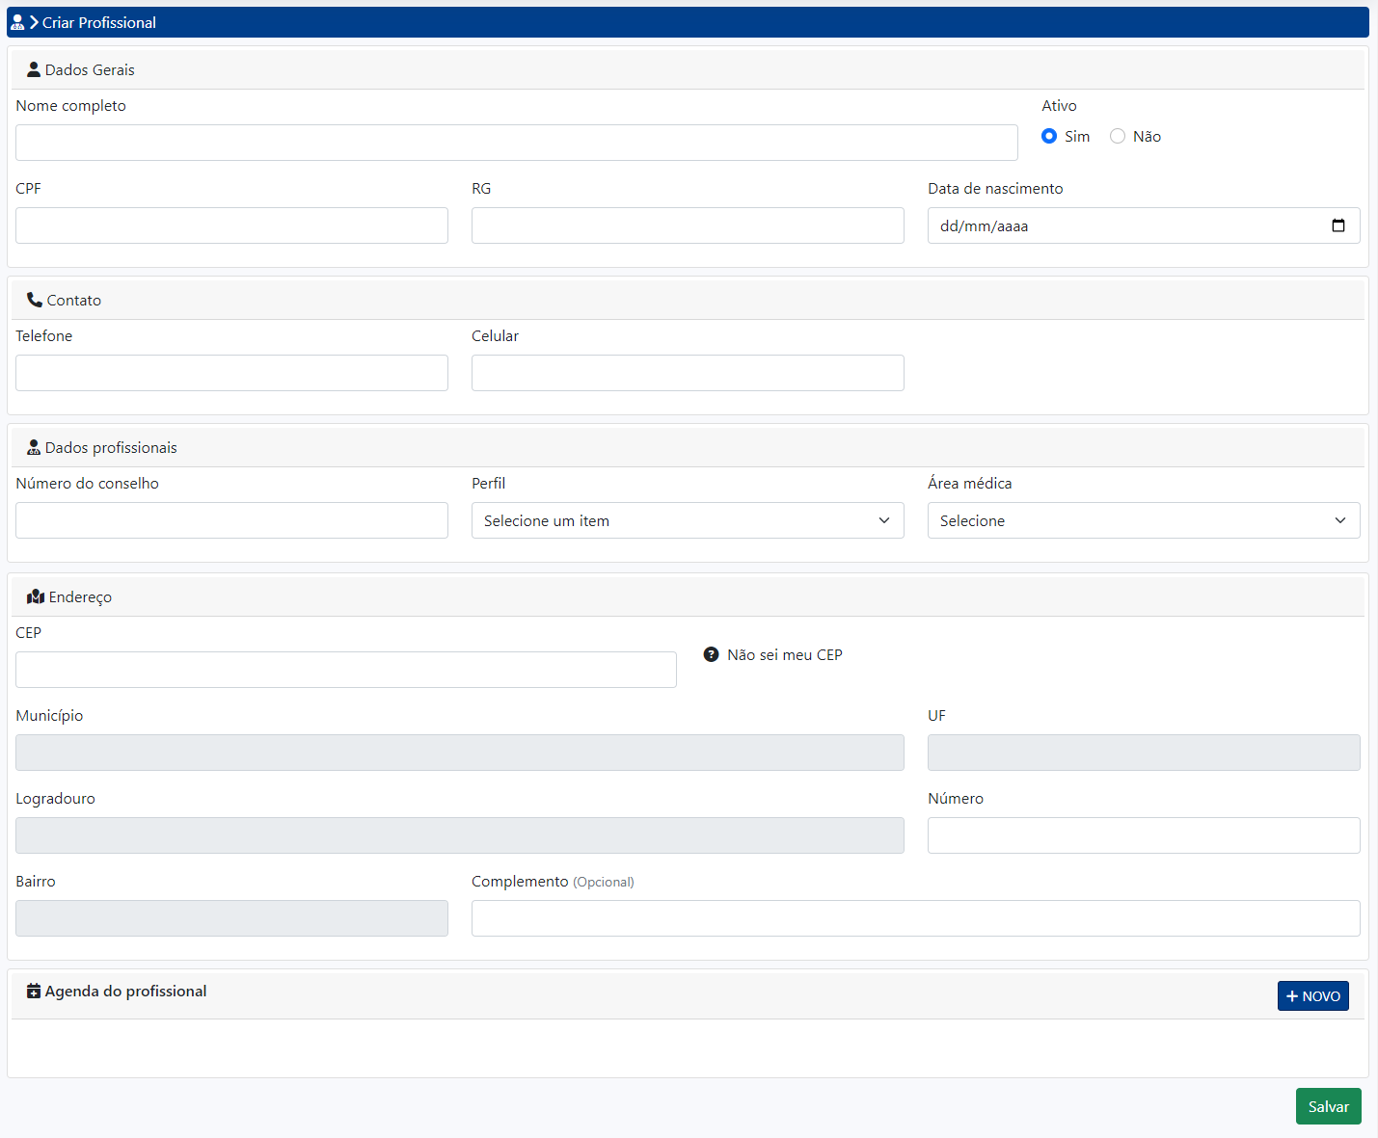Click the map icon beside Endereço
Viewport: 1378px width, 1138px height.
[36, 596]
